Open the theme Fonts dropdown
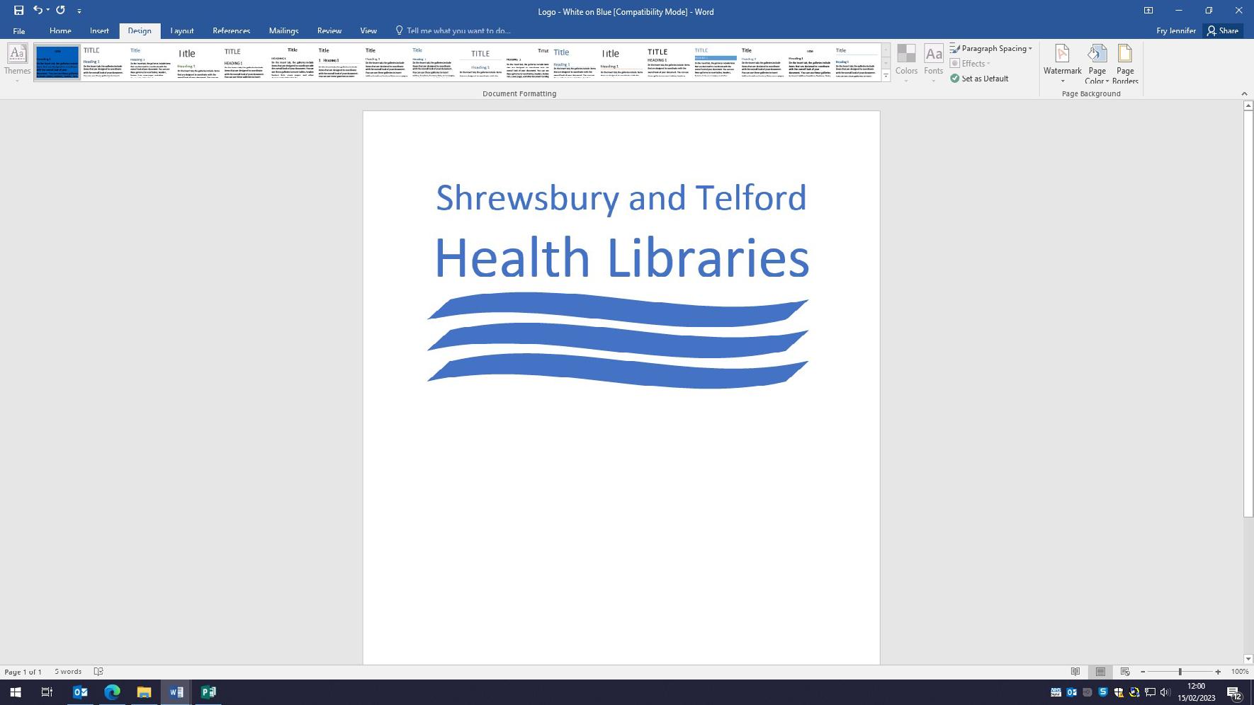This screenshot has height=705, width=1254. [934, 64]
